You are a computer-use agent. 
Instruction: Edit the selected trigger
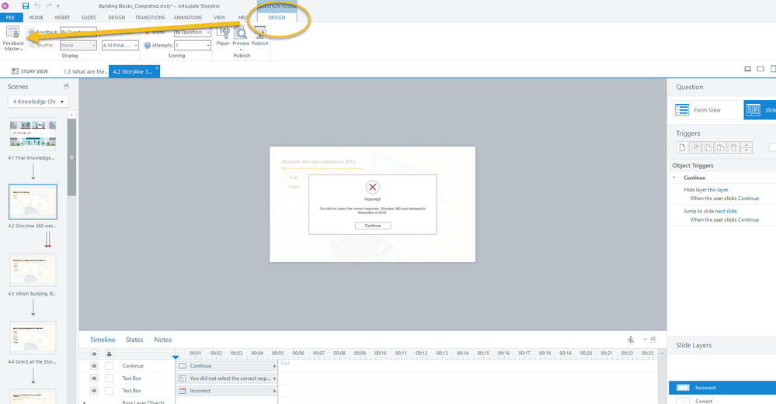695,147
